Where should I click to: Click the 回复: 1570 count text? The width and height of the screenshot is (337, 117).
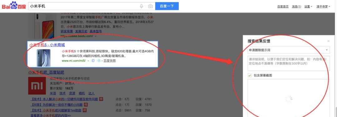(x=144, y=105)
